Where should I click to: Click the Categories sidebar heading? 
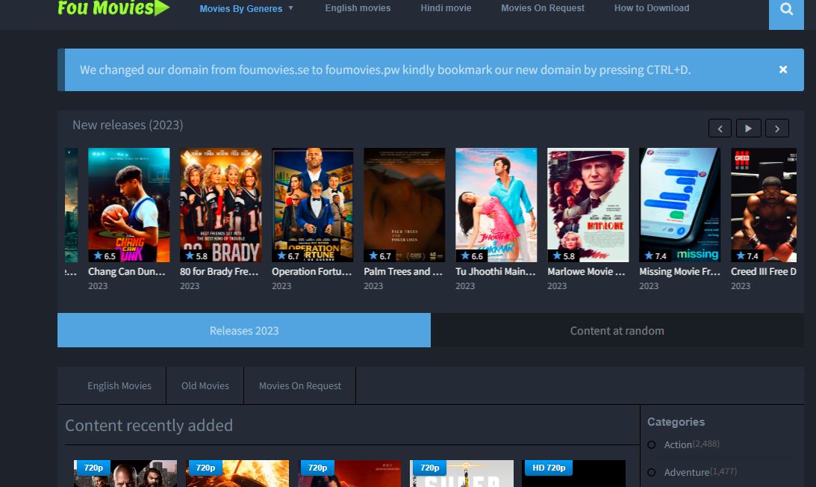(676, 422)
